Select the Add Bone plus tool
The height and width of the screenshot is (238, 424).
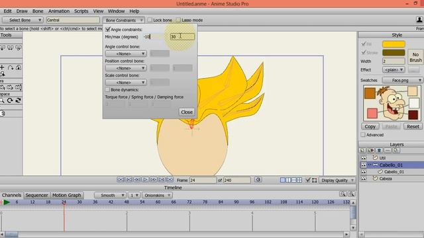click(x=2, y=67)
